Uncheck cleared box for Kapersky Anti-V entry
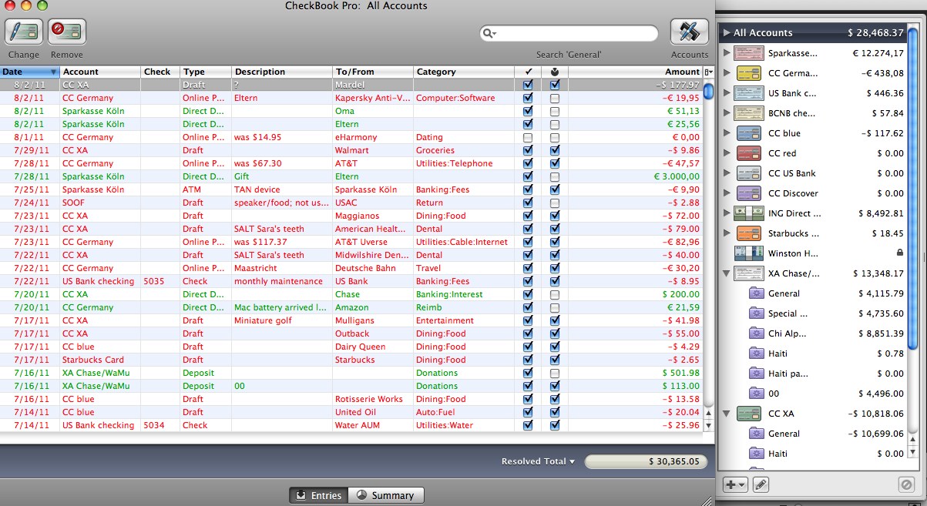The height and width of the screenshot is (506, 927). (528, 98)
